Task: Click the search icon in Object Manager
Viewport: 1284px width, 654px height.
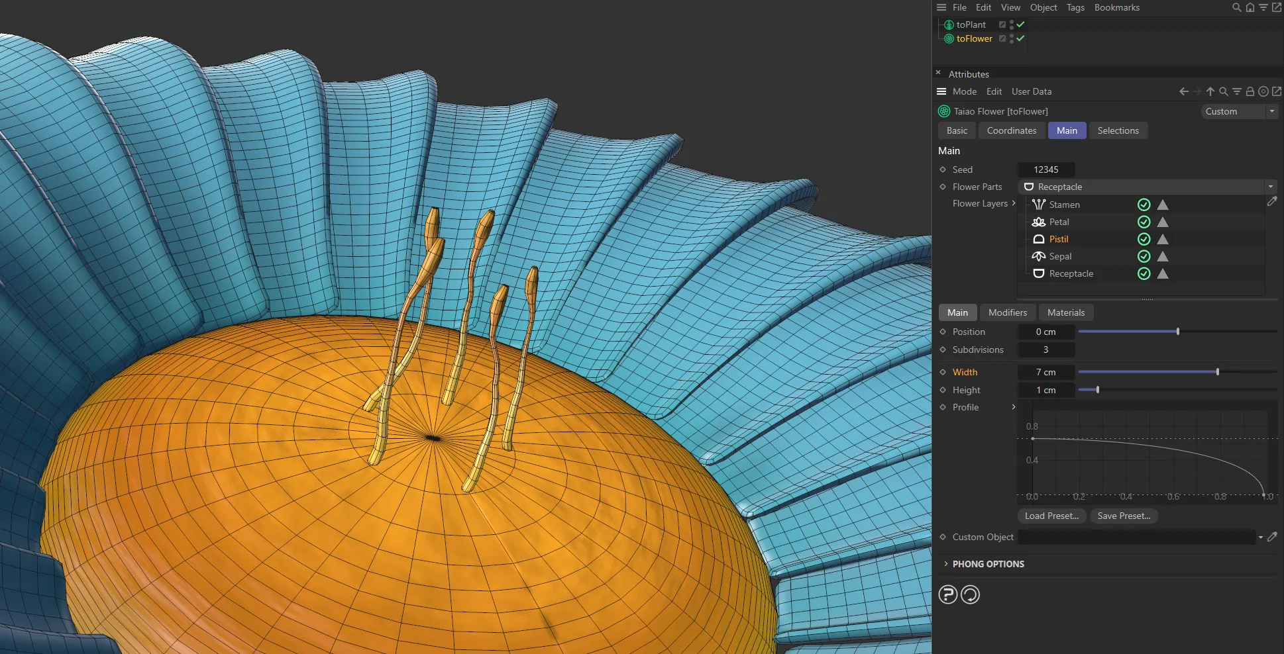Action: (1236, 7)
